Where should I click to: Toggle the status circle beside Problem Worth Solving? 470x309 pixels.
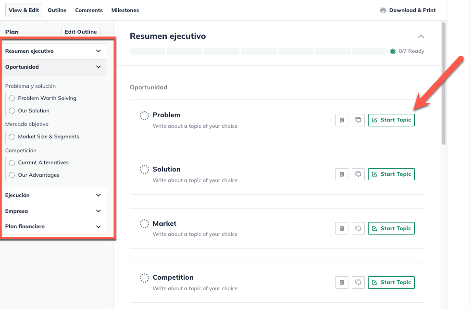tap(12, 98)
